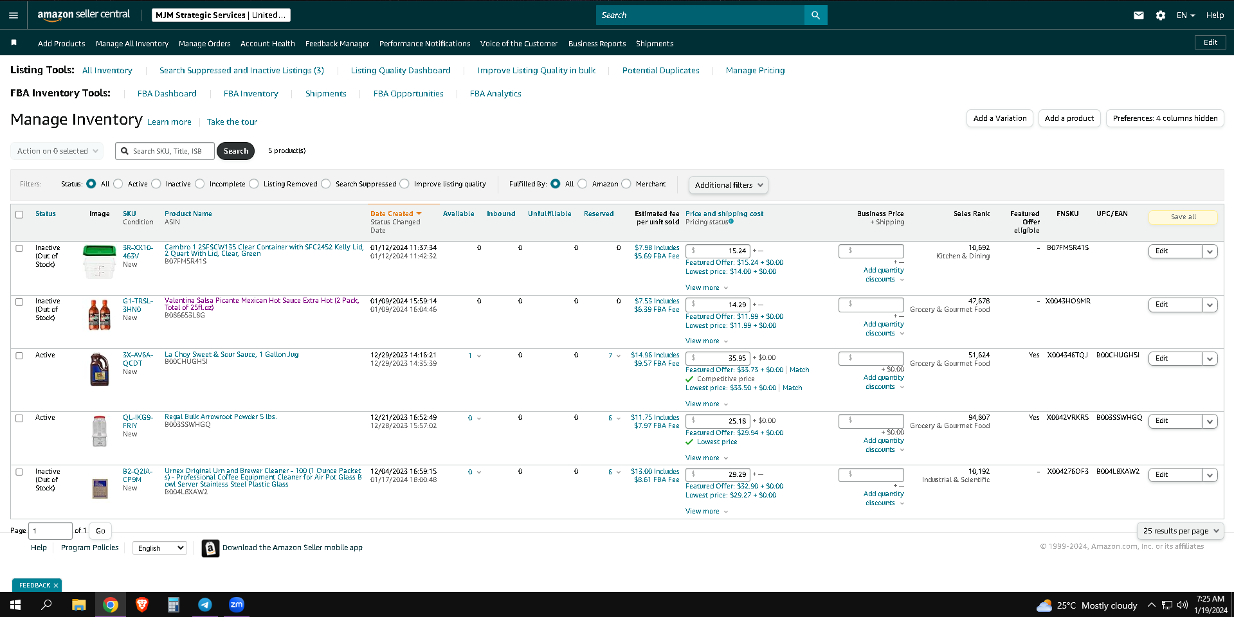
Task: Open Windows taskbar search
Action: pos(46,605)
